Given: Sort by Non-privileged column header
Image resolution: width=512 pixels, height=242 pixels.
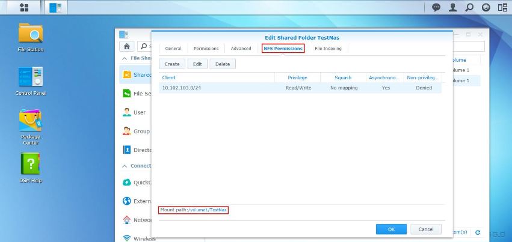Looking at the screenshot, I should click(x=422, y=77).
